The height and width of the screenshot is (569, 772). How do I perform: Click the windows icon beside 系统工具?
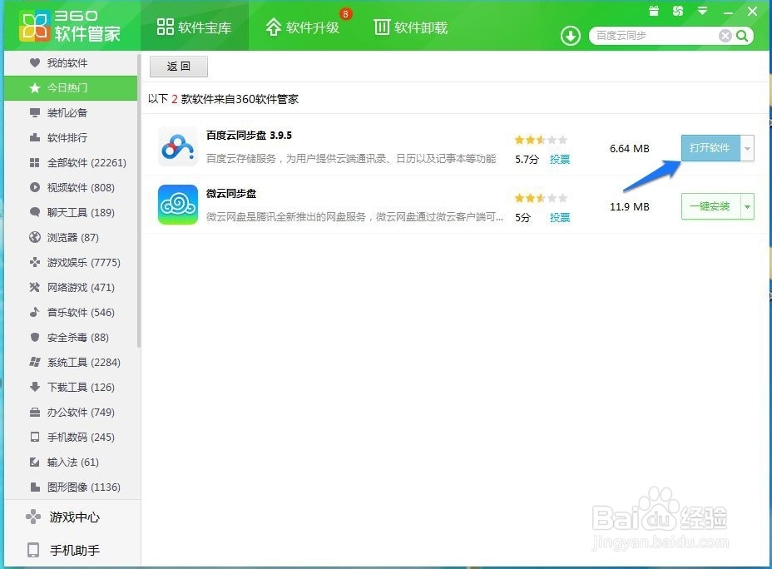coord(34,362)
